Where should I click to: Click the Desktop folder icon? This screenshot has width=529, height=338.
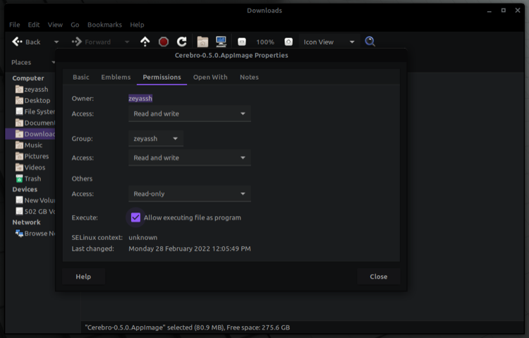point(19,100)
